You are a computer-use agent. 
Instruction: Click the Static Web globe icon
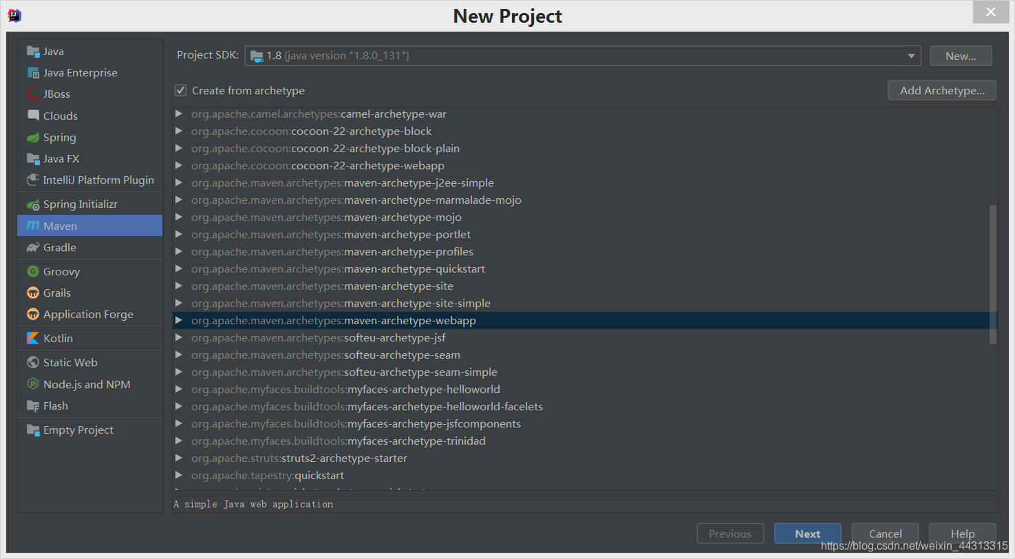tap(33, 362)
